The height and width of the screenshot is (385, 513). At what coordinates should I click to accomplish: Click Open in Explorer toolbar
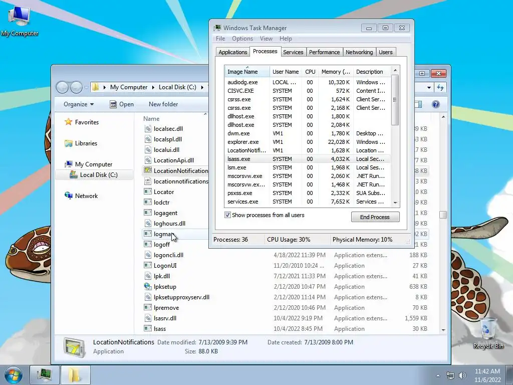click(x=122, y=104)
